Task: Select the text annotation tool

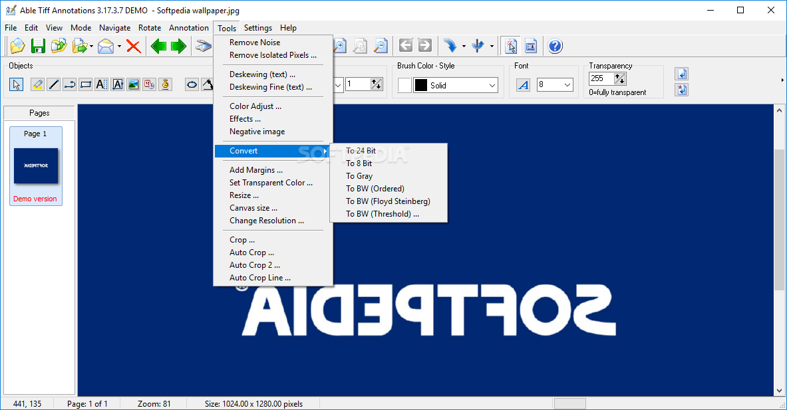Action: tap(101, 84)
